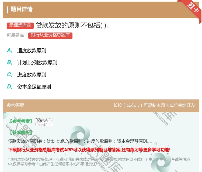This screenshot has height=172, width=202.
Task: Click the answer image showing A
Action: pos(44,122)
